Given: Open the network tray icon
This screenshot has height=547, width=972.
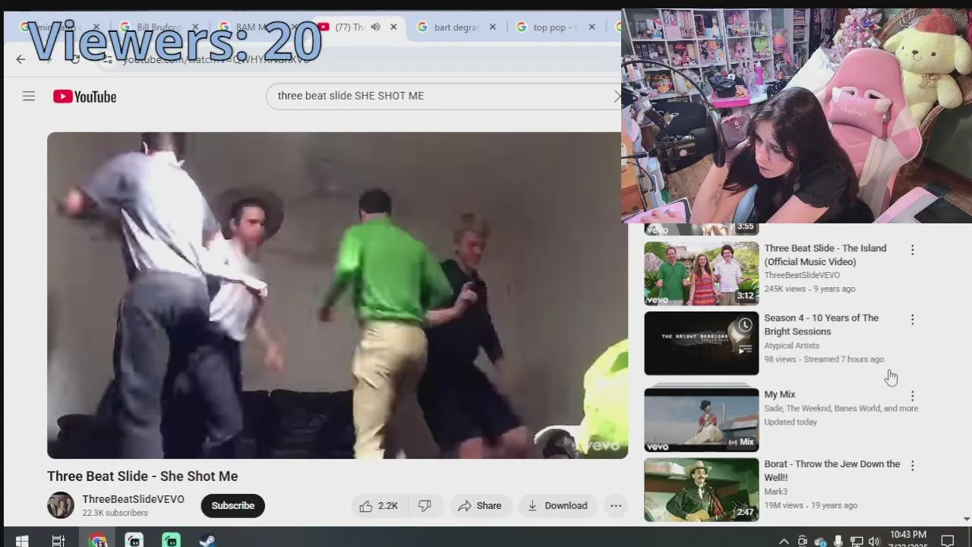Looking at the screenshot, I should pyautogui.click(x=856, y=541).
